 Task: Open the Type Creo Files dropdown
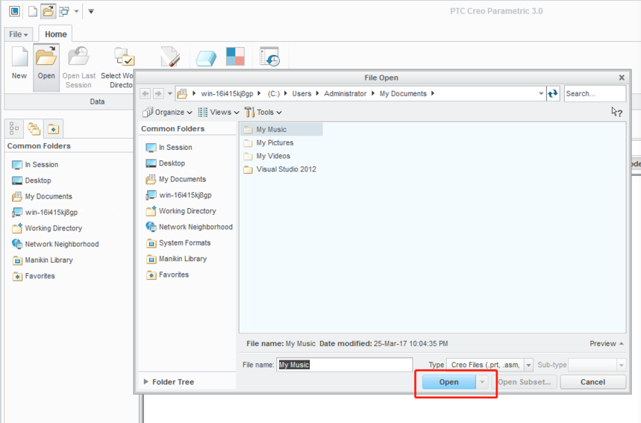click(528, 365)
